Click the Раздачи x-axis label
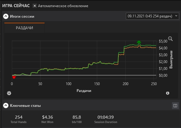 [x=84, y=91]
